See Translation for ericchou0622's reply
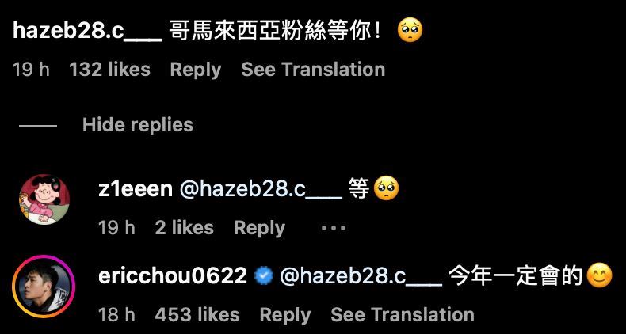Viewport: 626px width, 334px height. click(x=403, y=315)
